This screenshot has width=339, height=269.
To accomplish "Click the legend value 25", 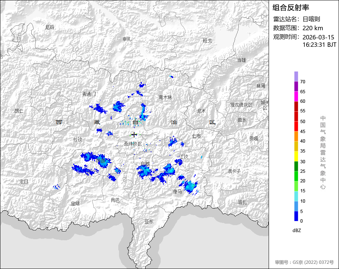I will [x=303, y=171].
